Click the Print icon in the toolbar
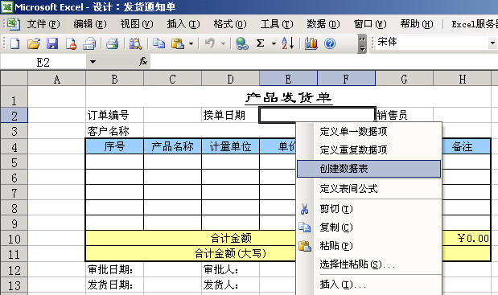The width and height of the screenshot is (498, 295). pyautogui.click(x=112, y=43)
